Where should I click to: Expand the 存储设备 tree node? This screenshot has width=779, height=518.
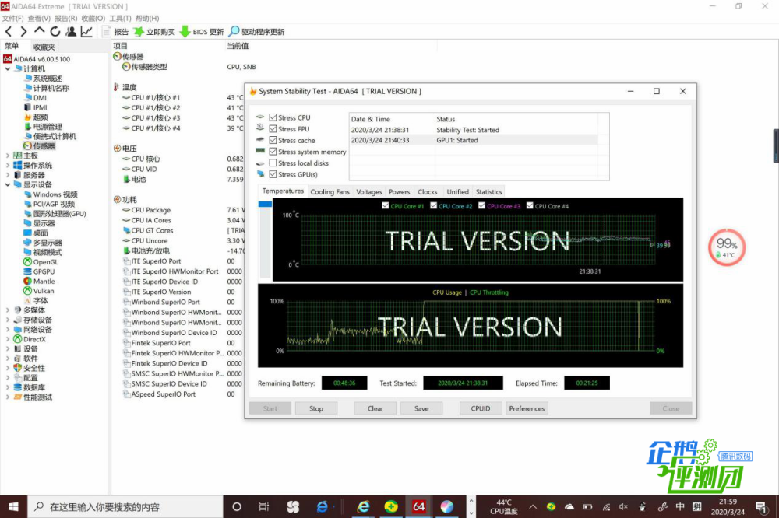tap(8, 320)
